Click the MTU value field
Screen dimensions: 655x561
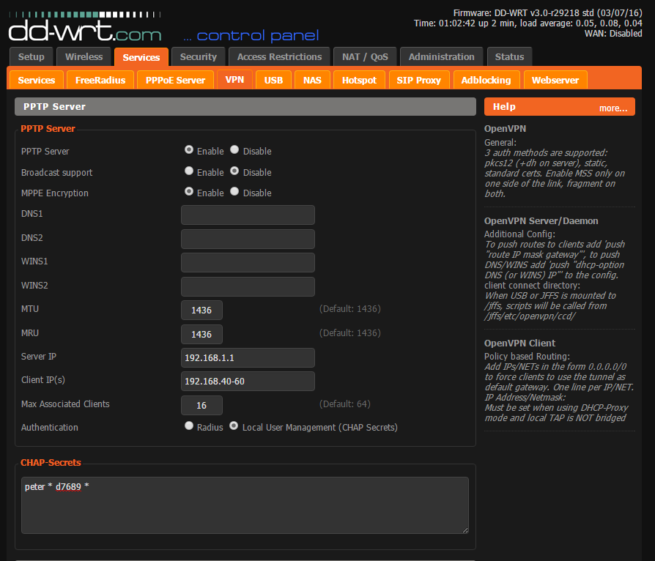pos(201,311)
